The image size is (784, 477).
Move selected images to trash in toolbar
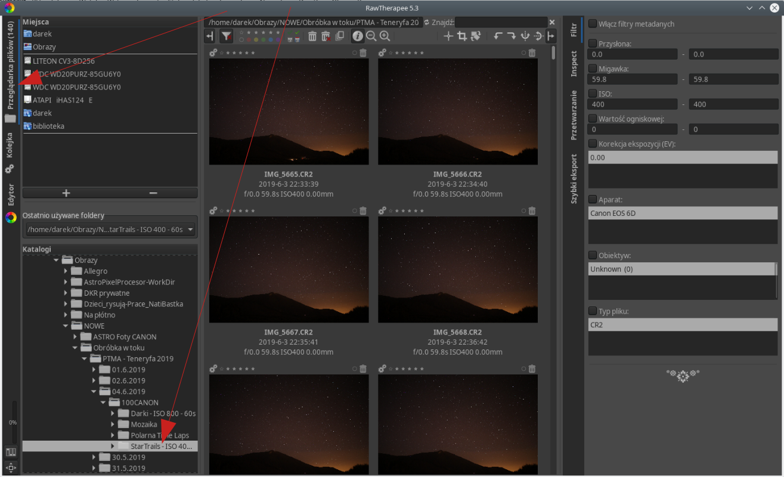[x=312, y=36]
